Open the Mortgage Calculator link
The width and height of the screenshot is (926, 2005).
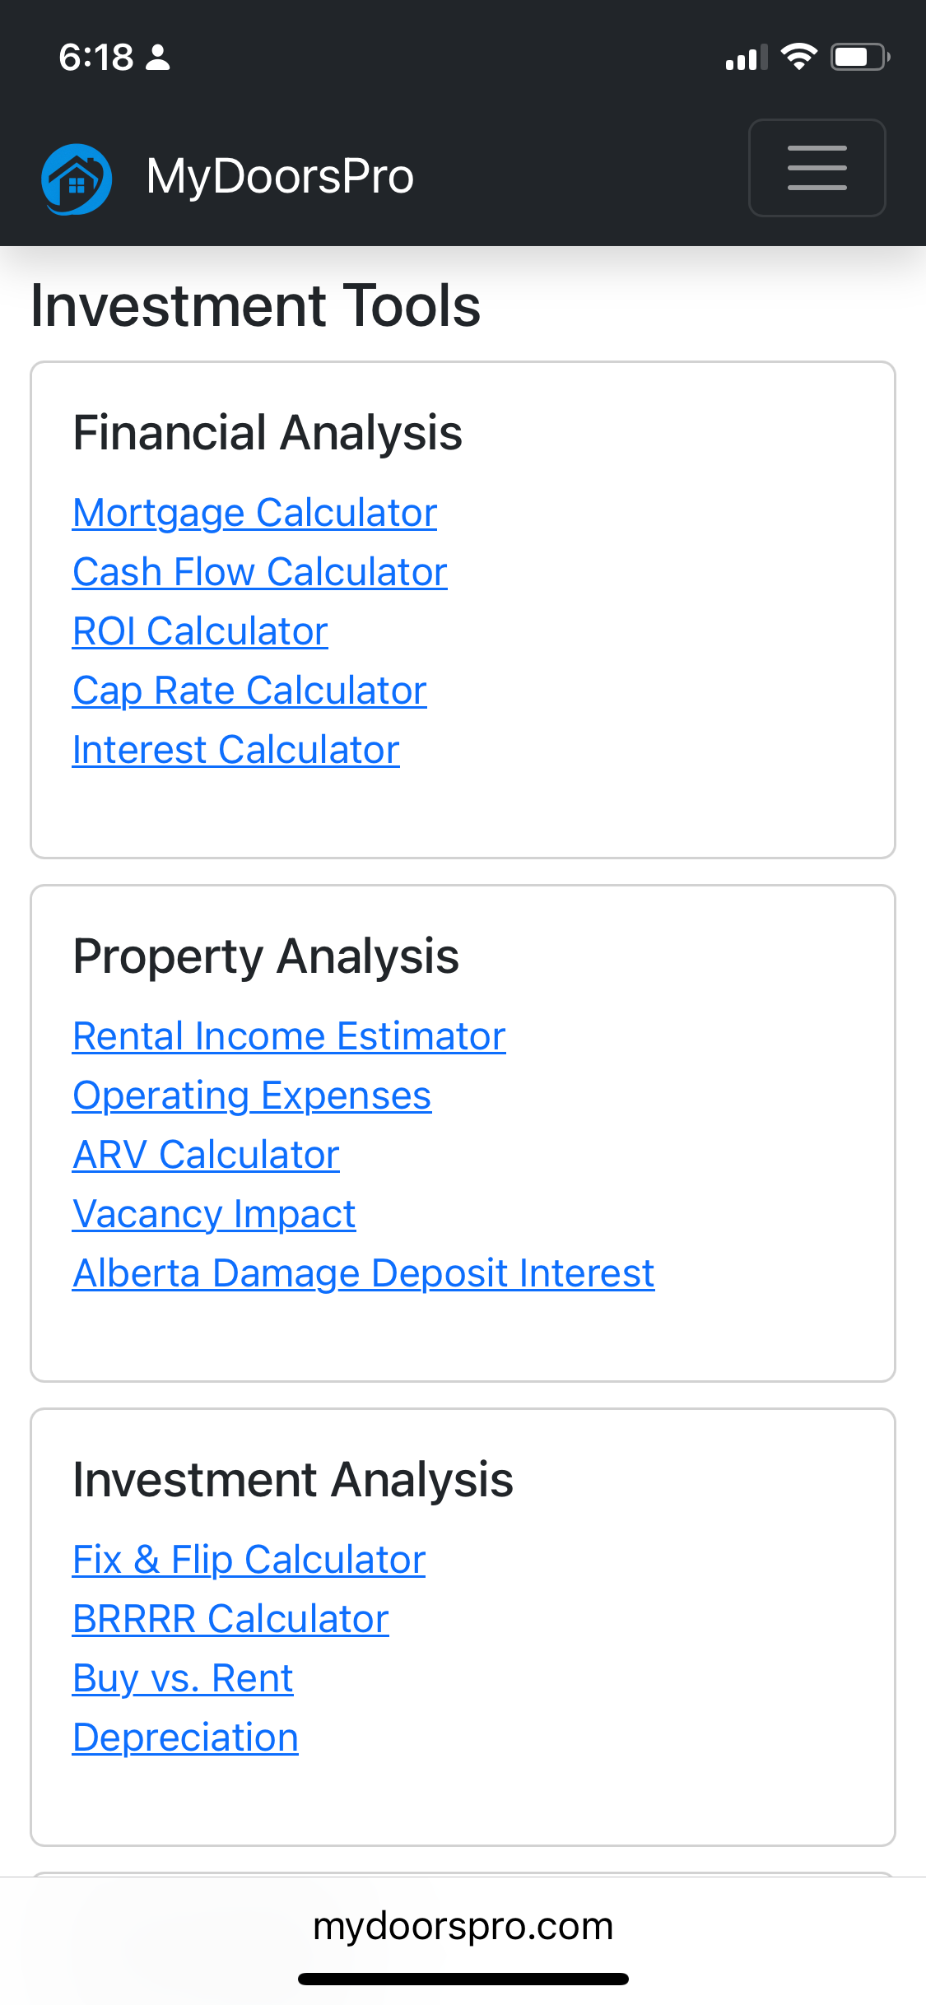(254, 513)
